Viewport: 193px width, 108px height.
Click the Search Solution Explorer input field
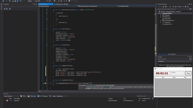(x=173, y=9)
